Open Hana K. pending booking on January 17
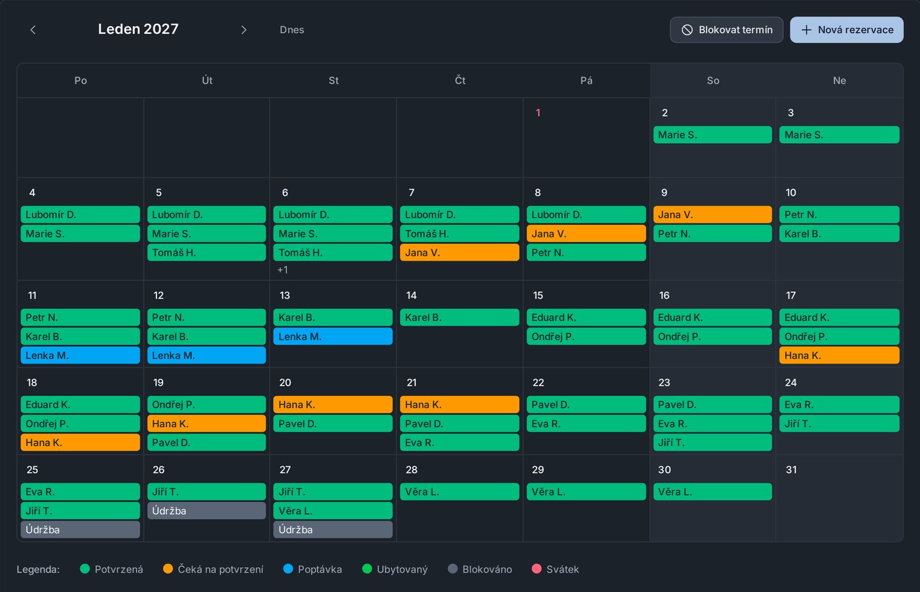Image resolution: width=920 pixels, height=592 pixels. [839, 356]
